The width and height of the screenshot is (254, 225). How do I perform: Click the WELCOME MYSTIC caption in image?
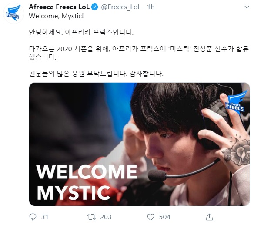point(87,182)
